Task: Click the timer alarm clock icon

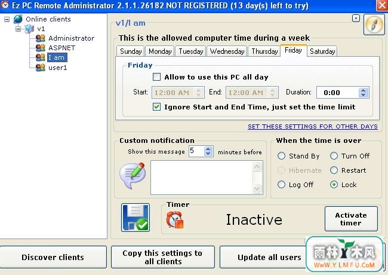Action: coord(175,220)
